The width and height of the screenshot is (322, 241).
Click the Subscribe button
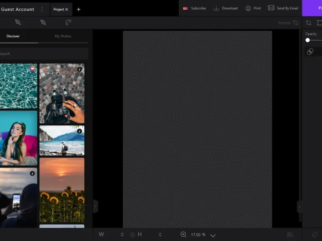[194, 8]
